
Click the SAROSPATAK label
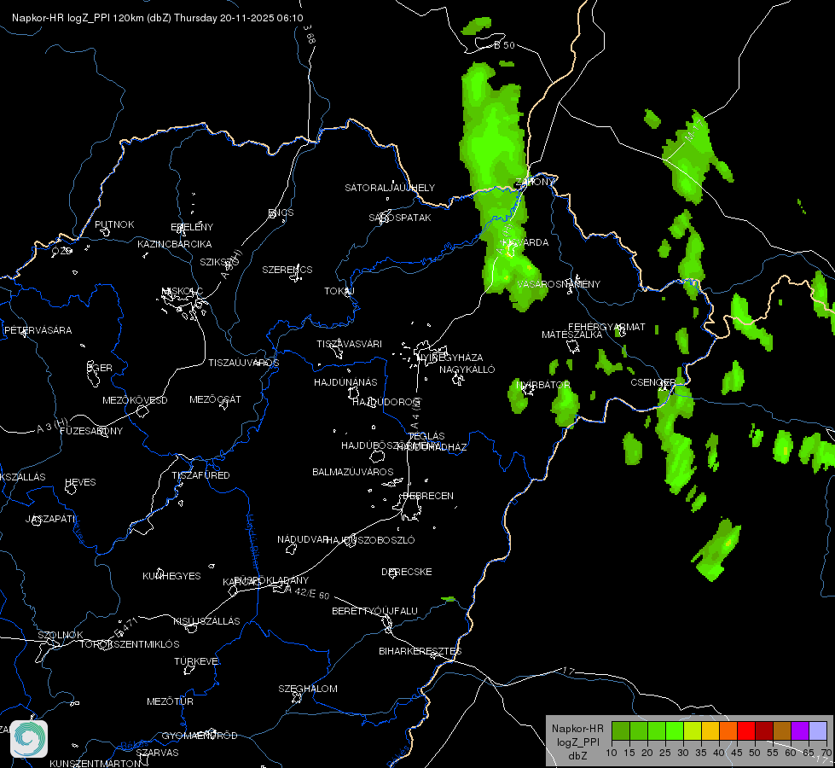(x=400, y=218)
